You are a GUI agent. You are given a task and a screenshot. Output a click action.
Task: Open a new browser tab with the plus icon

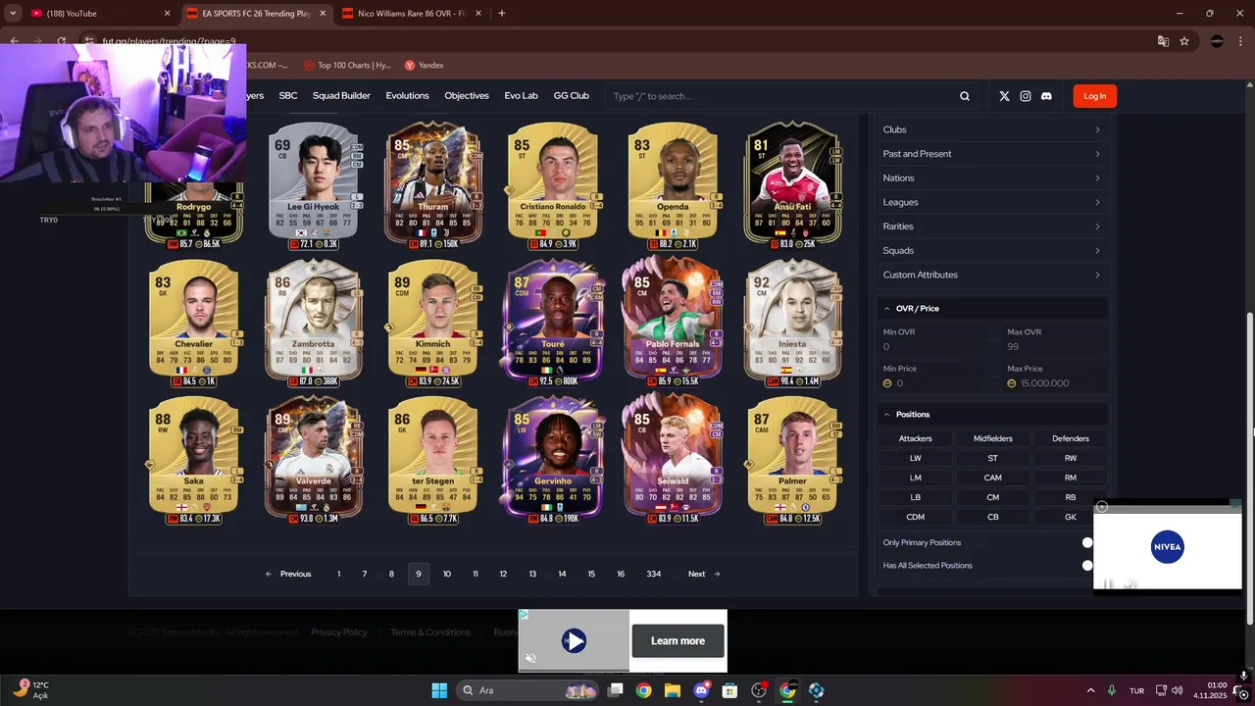[502, 14]
